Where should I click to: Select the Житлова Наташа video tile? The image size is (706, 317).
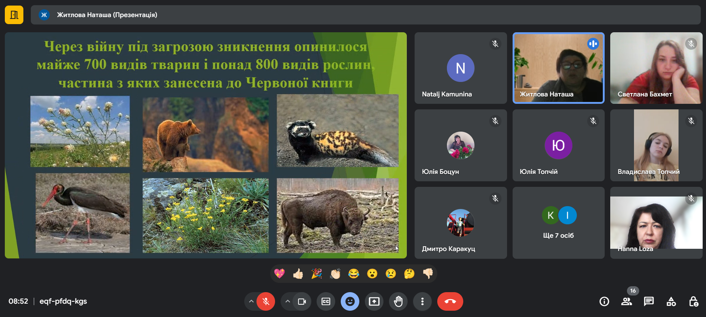tap(558, 68)
